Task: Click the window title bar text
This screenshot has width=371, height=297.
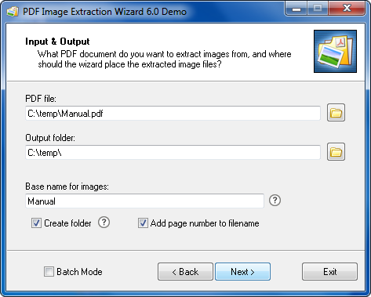Action: (104, 12)
